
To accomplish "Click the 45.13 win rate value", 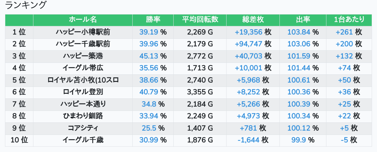I will (149, 56).
